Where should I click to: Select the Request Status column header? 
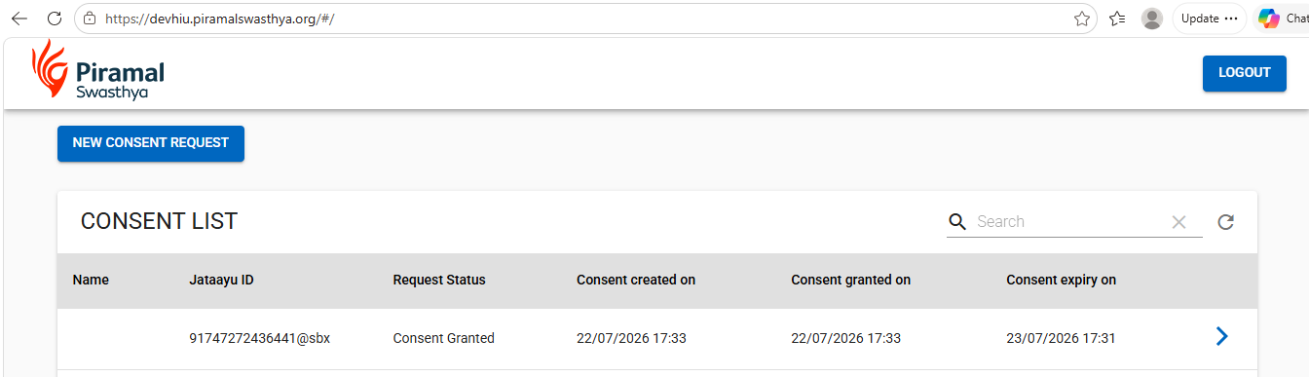(439, 280)
